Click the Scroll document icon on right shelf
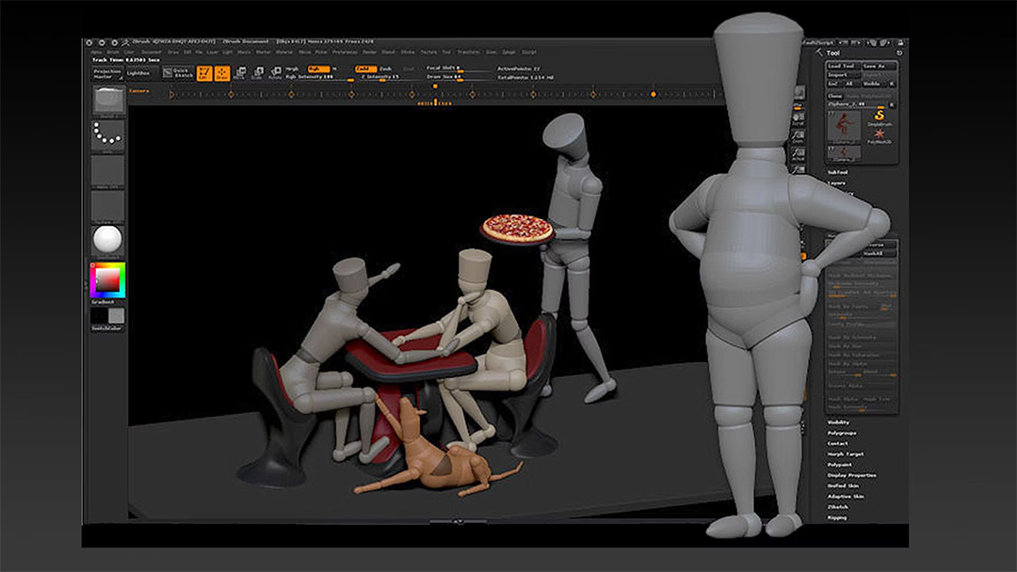 [x=798, y=119]
